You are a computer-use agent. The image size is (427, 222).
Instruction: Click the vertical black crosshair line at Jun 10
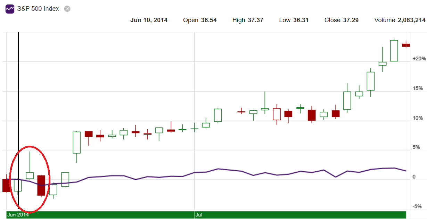(18, 121)
